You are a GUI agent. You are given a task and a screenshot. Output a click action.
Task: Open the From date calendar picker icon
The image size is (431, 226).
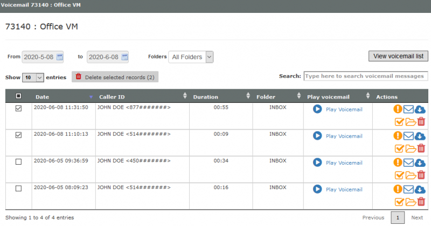click(60, 57)
